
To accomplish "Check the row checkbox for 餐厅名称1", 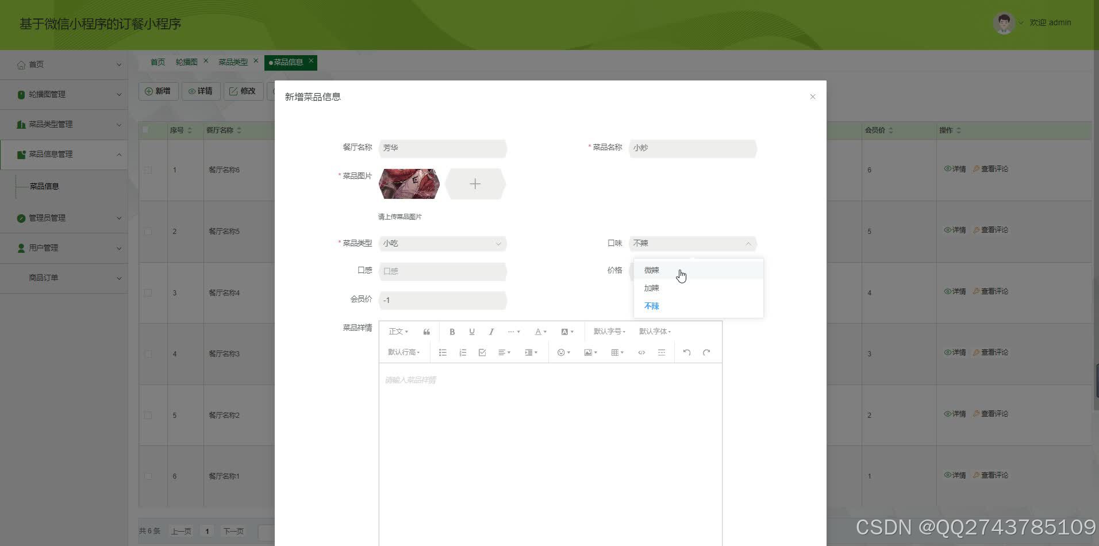I will (x=148, y=476).
